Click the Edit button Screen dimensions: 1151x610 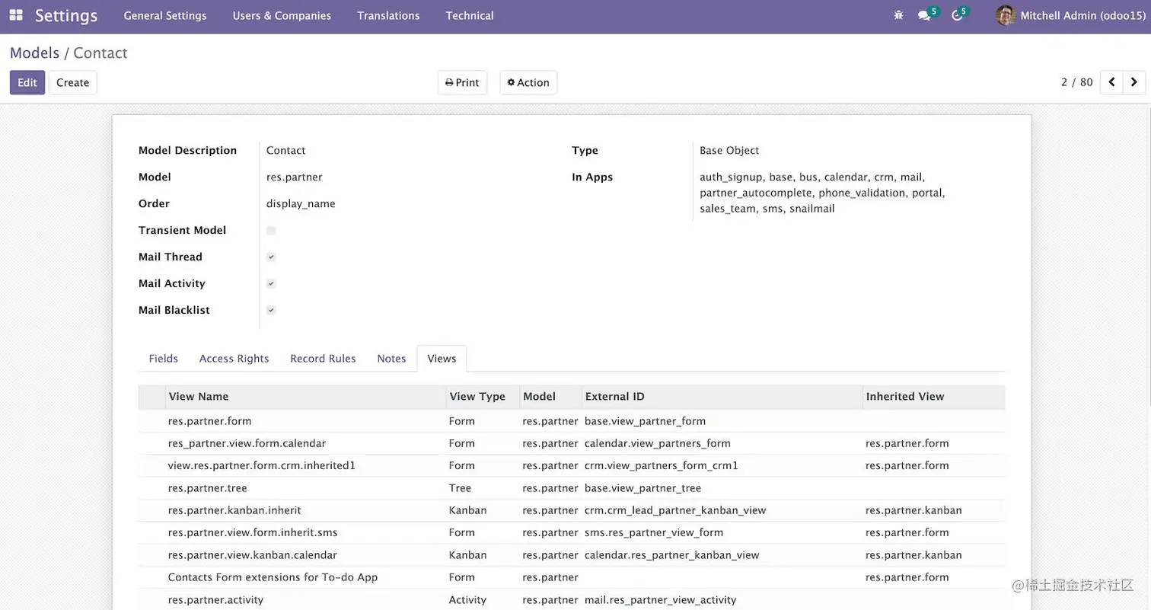point(27,82)
